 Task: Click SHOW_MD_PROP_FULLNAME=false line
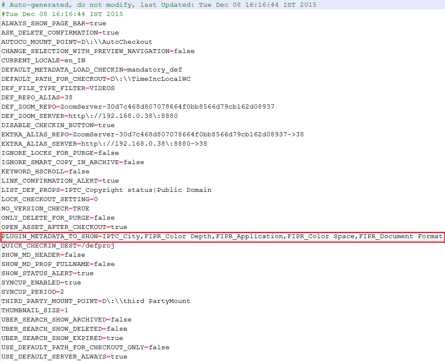point(58,264)
